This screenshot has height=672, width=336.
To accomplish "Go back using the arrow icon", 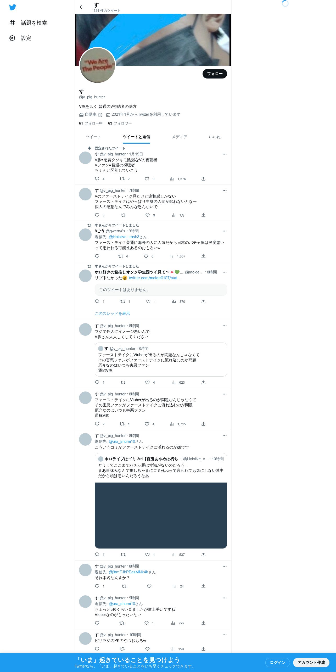I will [x=82, y=7].
